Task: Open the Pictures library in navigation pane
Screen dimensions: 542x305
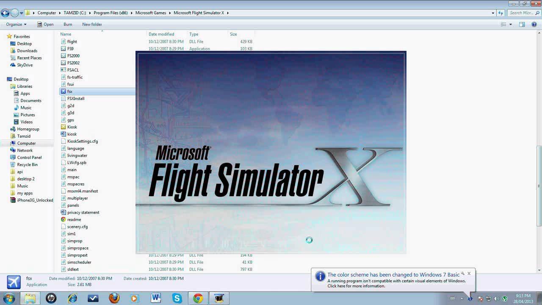Action: coord(28,115)
